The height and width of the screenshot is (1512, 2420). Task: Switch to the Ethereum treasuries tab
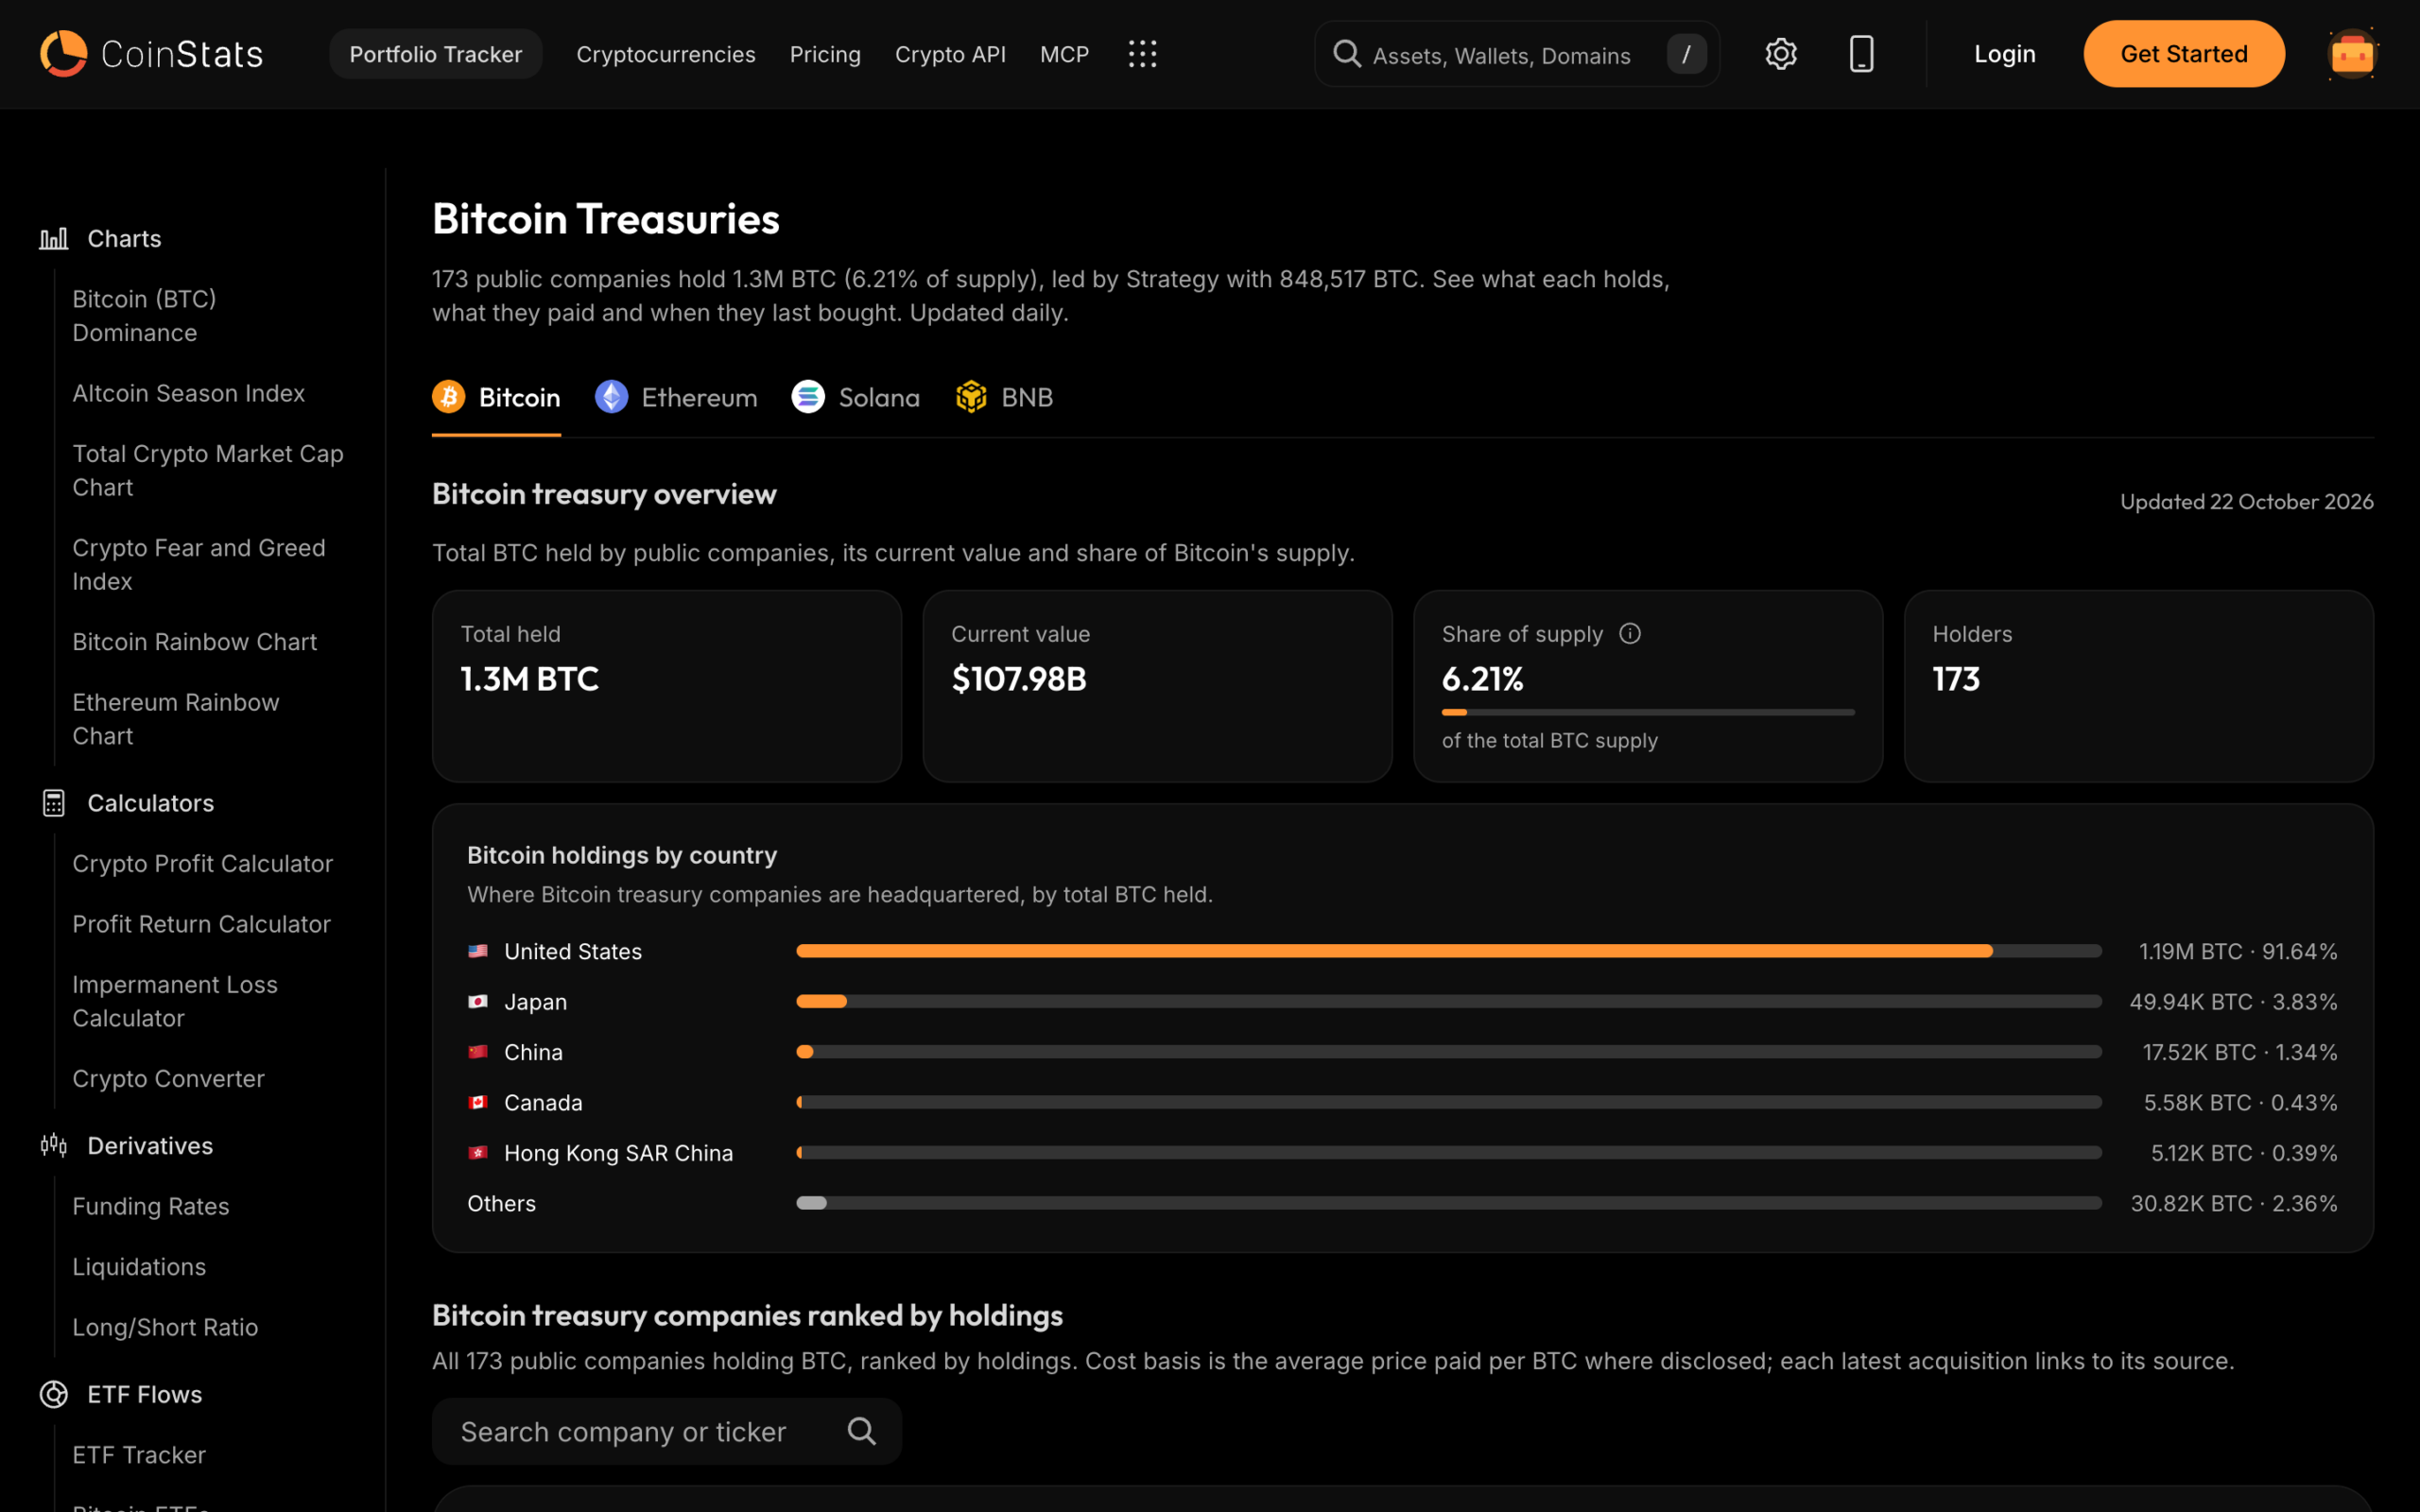click(676, 397)
